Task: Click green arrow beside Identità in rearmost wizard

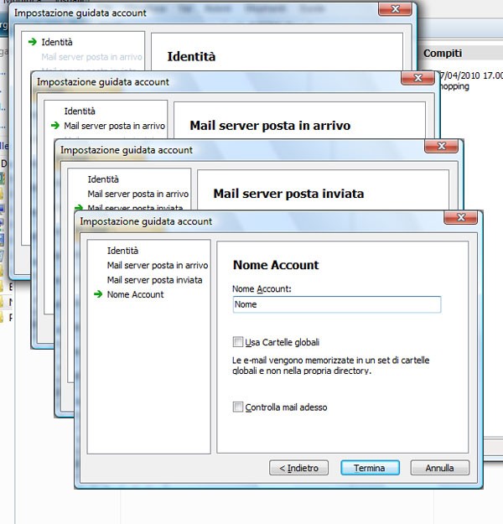Action: coord(32,41)
